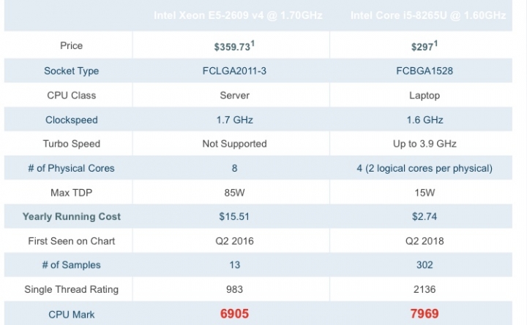Click the Clockspeed row label

(71, 120)
